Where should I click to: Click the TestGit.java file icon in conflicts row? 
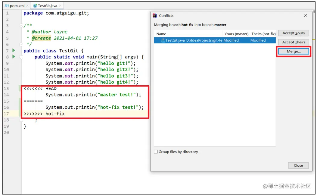(x=163, y=40)
